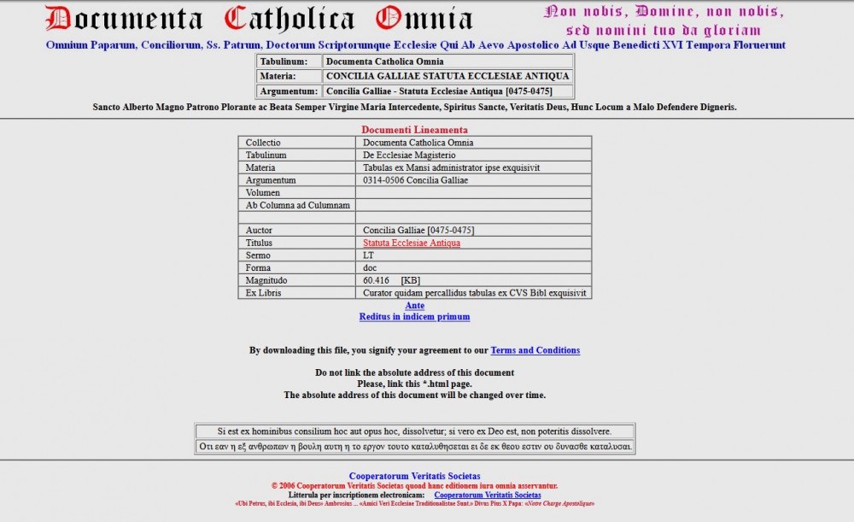854x522 pixels.
Task: Select the De Ecclesiae Magisterio table cell
Action: click(409, 155)
